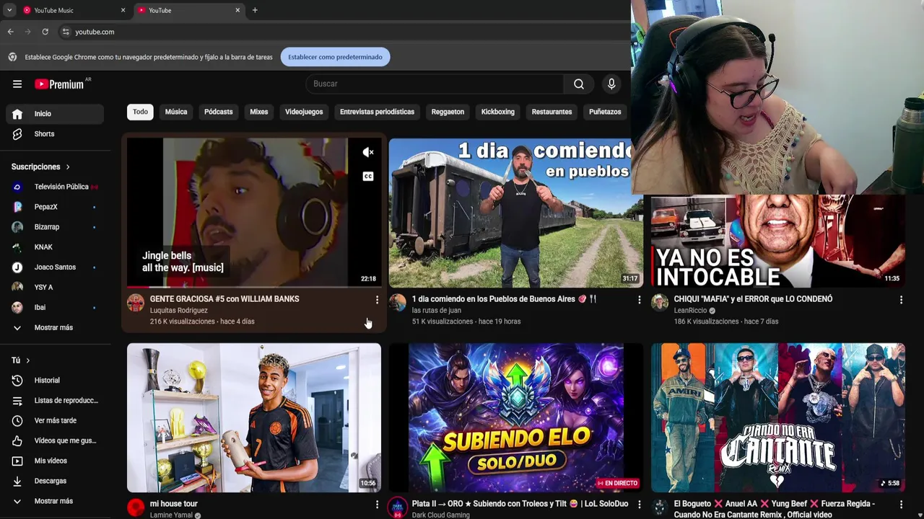Select Entrevistas periodísticas filter chip

[377, 112]
